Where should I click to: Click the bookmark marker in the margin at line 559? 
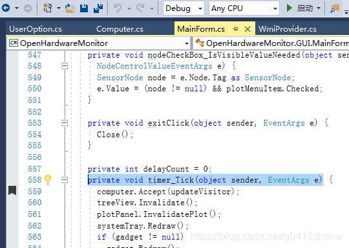click(x=12, y=190)
